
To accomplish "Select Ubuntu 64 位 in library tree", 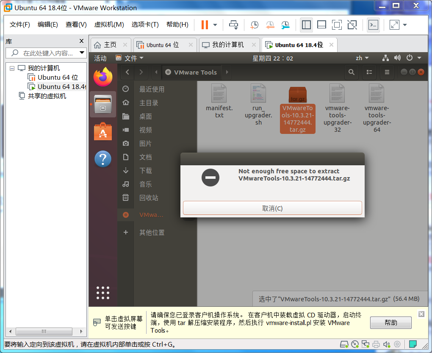I will point(53,78).
